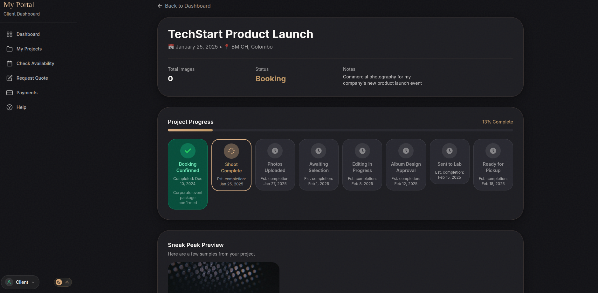Click the Photos Uploaded clock icon

275,151
